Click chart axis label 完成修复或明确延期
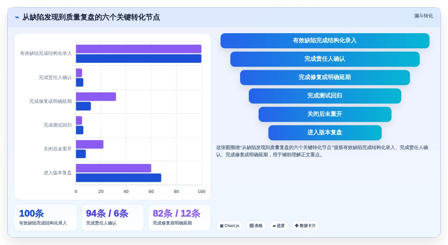The height and width of the screenshot is (245, 448). tap(50, 101)
